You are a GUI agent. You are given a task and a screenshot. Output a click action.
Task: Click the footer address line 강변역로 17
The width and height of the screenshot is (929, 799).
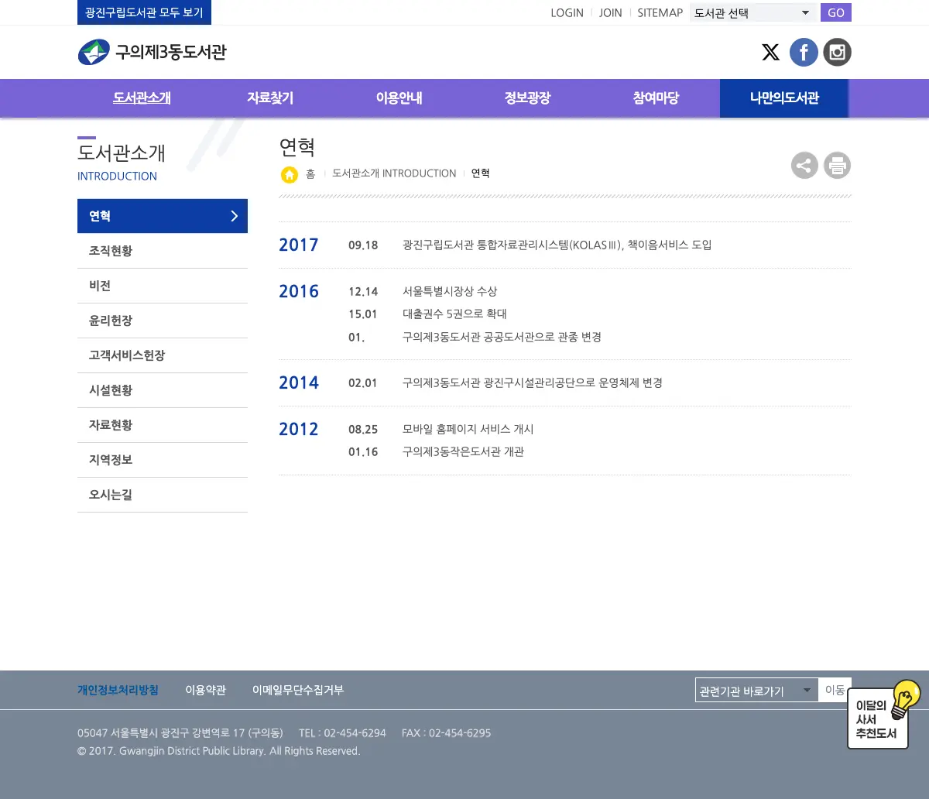pos(180,733)
